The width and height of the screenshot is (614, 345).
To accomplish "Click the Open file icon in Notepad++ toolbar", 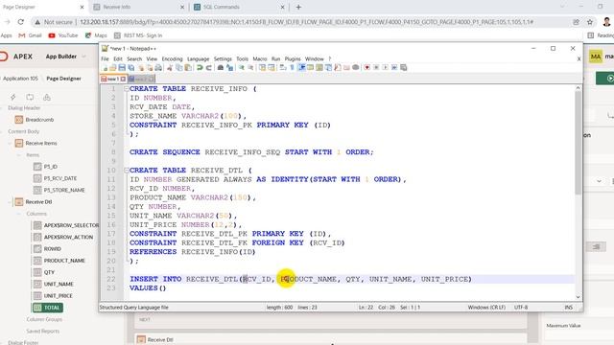I will tap(113, 68).
